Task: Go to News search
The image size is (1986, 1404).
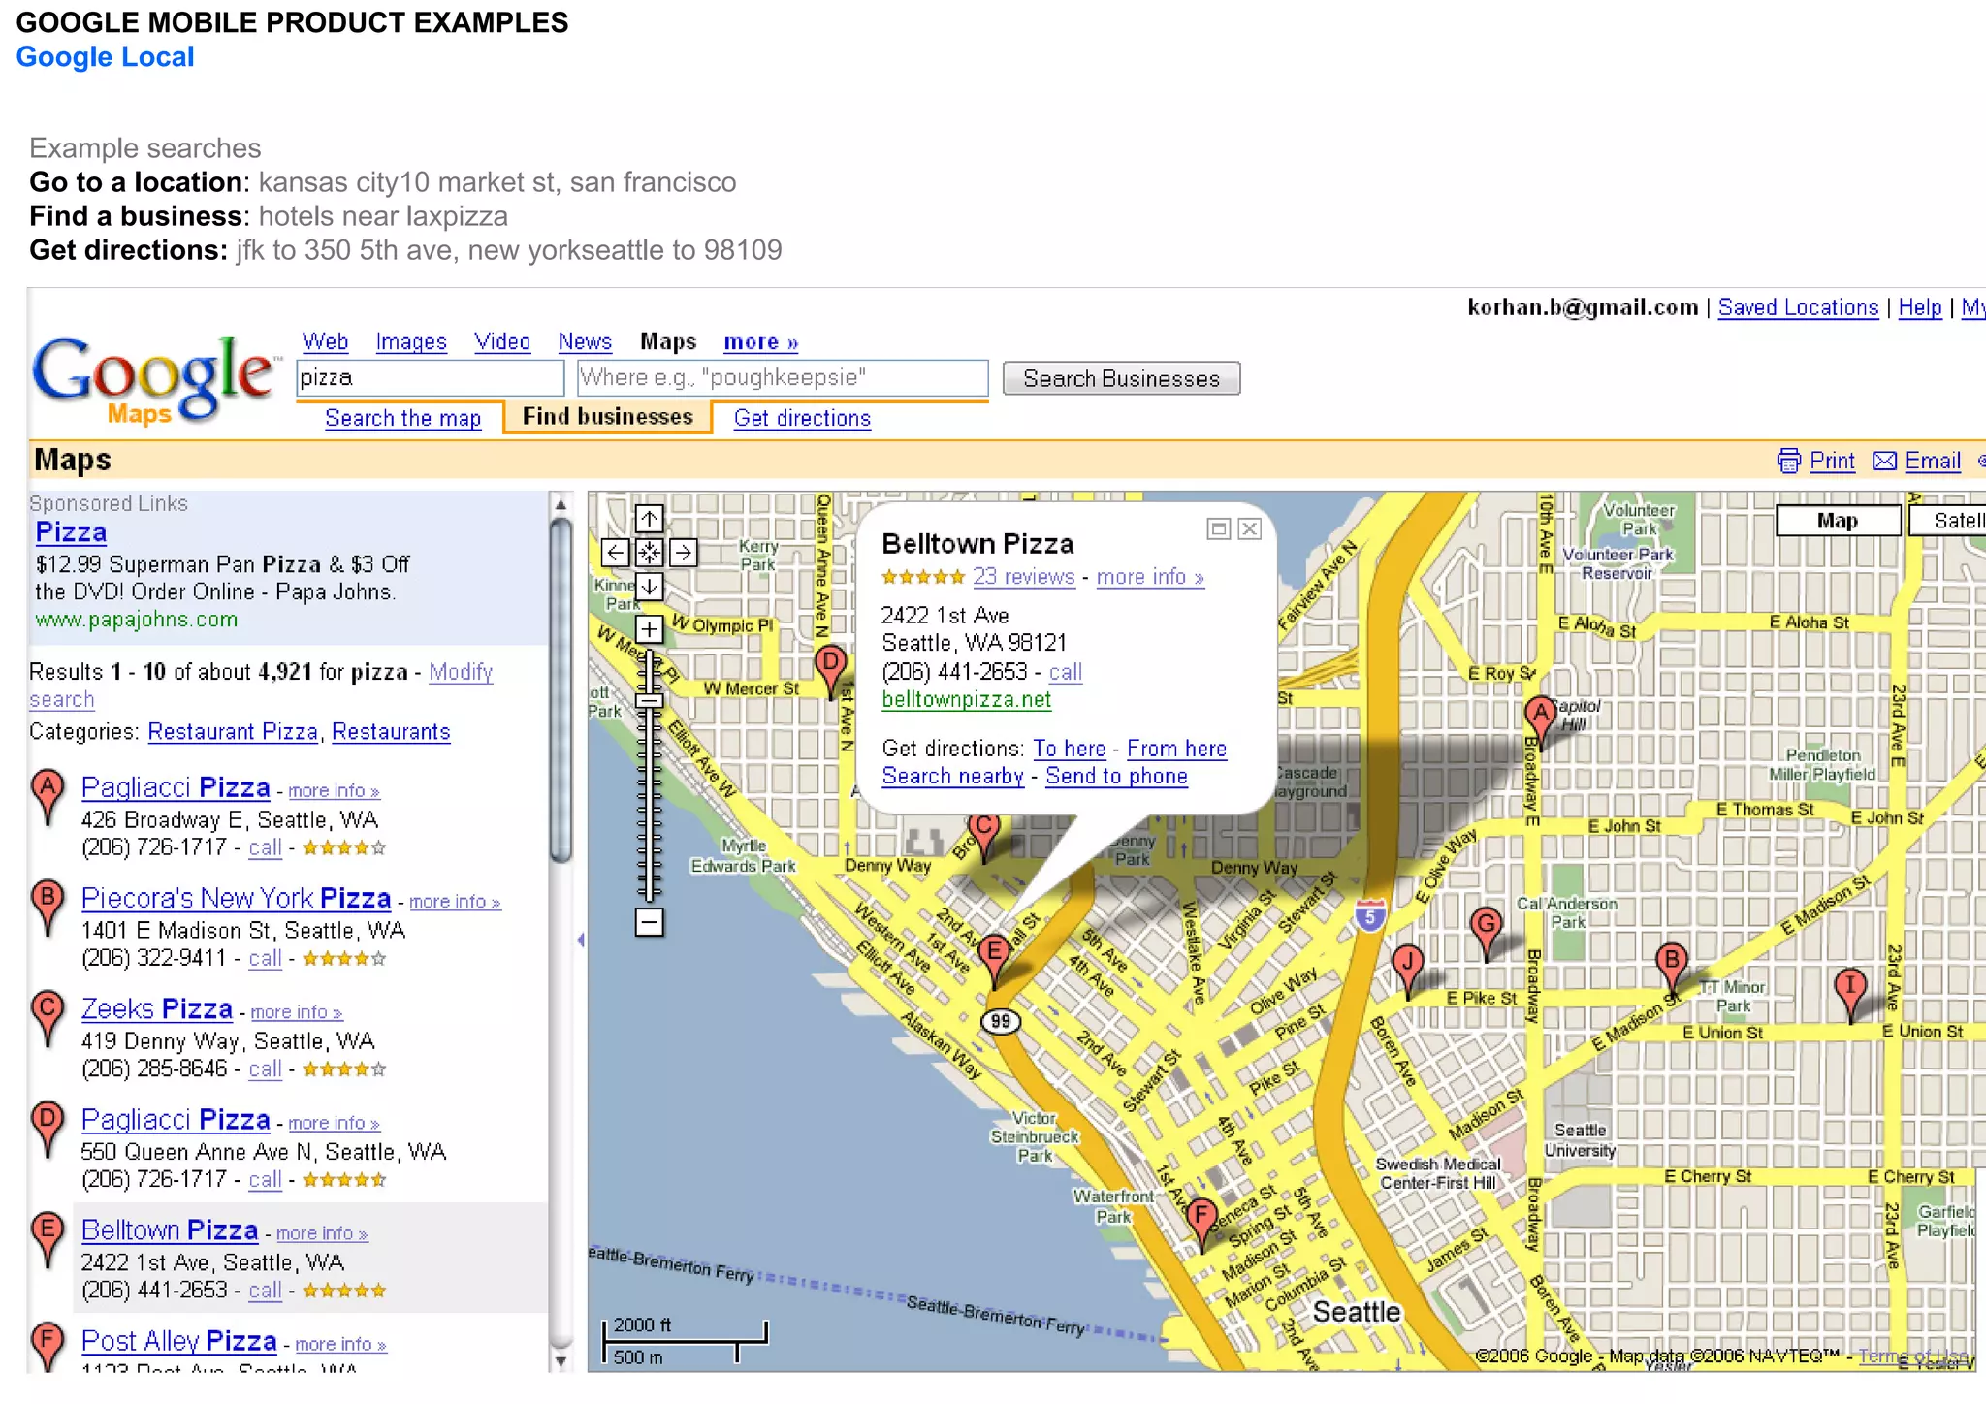Action: (x=585, y=341)
